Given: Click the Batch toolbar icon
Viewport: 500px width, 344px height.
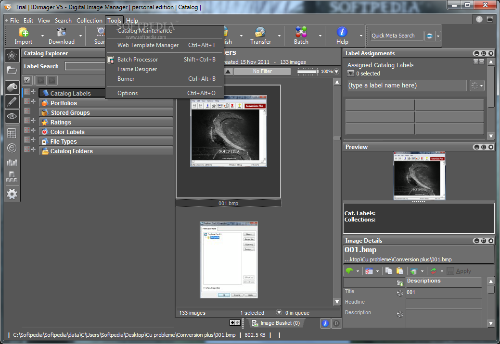Looking at the screenshot, I should pos(301,32).
